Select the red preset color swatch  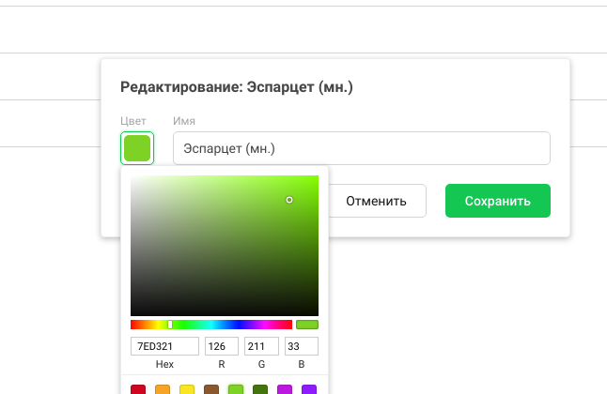tap(138, 389)
